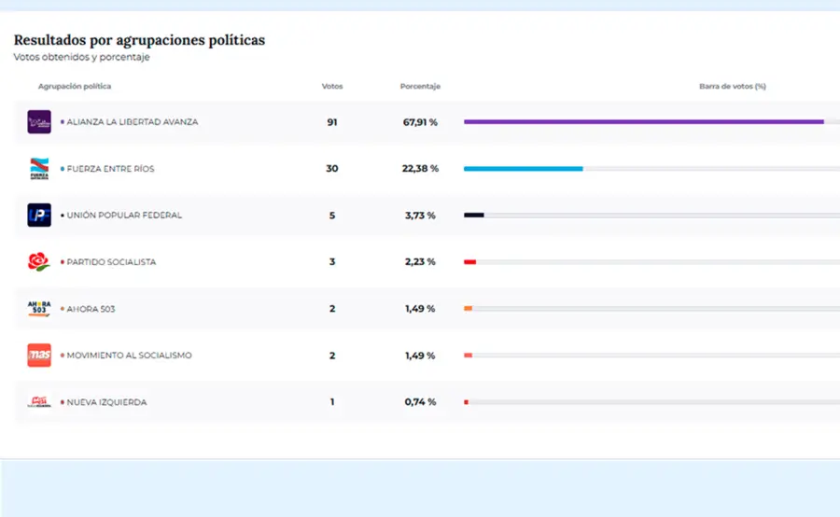The image size is (840, 517).
Task: Click the vote count 30
Action: point(332,169)
